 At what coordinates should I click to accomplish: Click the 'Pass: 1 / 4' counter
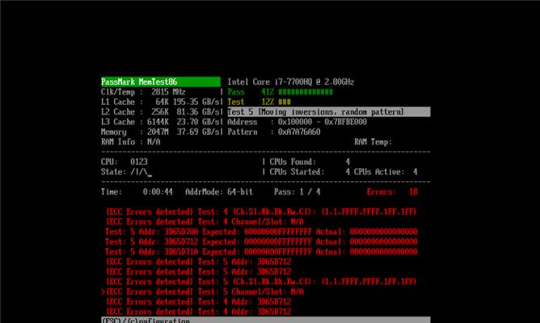tap(297, 191)
